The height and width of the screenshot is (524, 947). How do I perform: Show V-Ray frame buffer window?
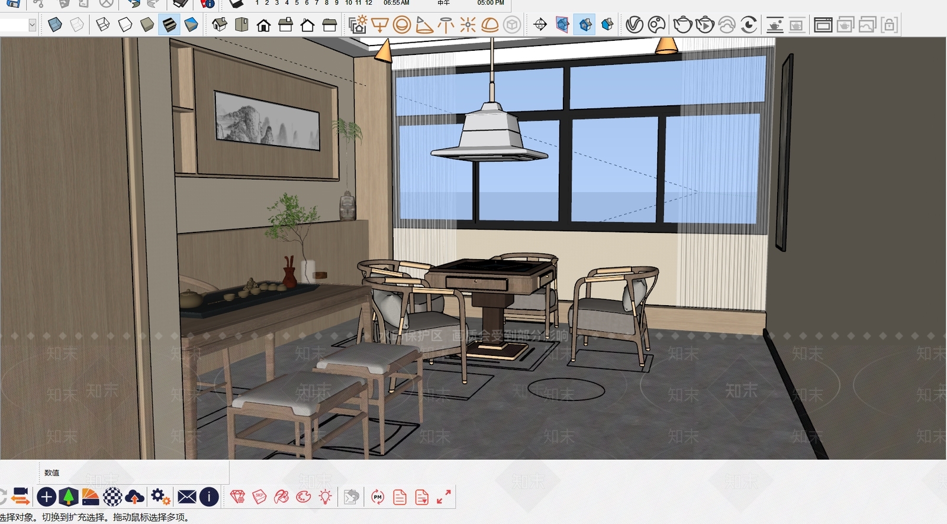point(823,25)
